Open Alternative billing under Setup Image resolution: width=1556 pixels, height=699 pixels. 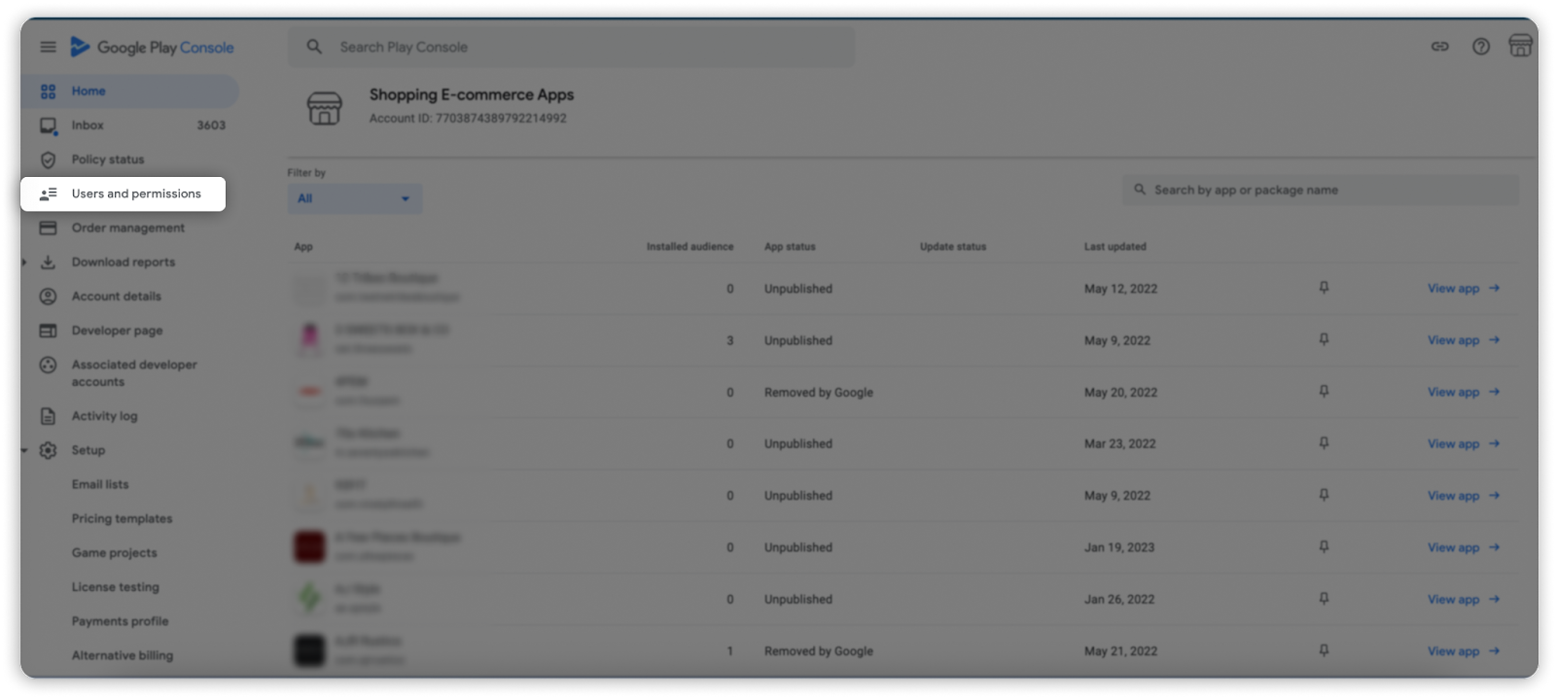[x=123, y=655]
